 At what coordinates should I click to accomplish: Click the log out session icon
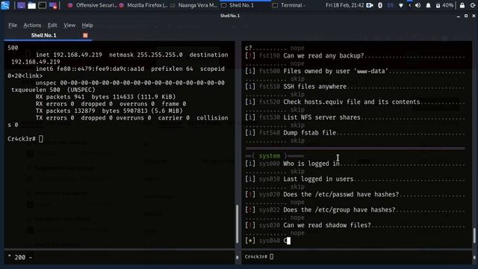pyautogui.click(x=473, y=5)
